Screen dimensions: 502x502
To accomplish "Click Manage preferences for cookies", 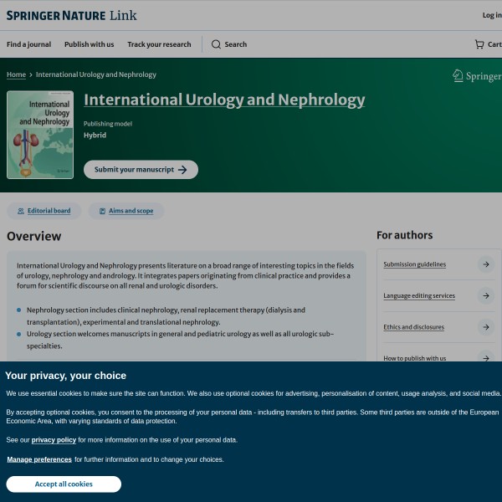I will point(39,459).
